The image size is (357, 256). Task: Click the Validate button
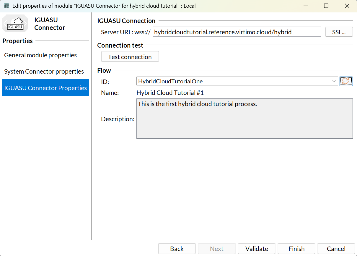[257, 249]
